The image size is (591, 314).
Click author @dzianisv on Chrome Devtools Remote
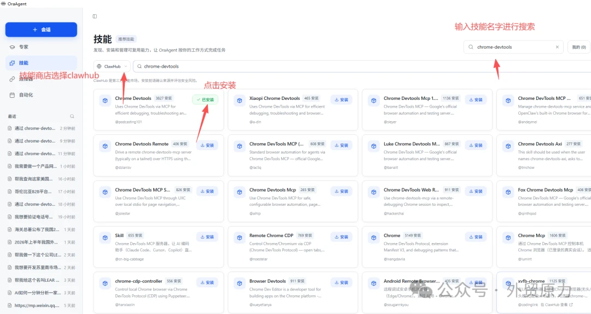(123, 168)
